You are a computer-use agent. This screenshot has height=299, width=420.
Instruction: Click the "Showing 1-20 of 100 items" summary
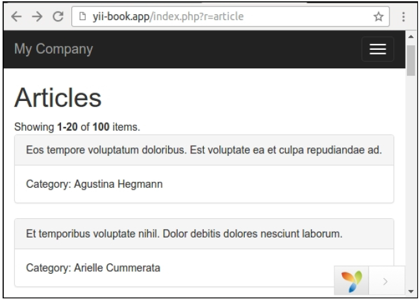pos(77,127)
